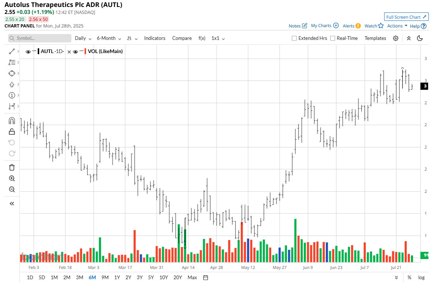Select the 3M range
Viewport: 442px width, 292px height.
click(x=79, y=278)
